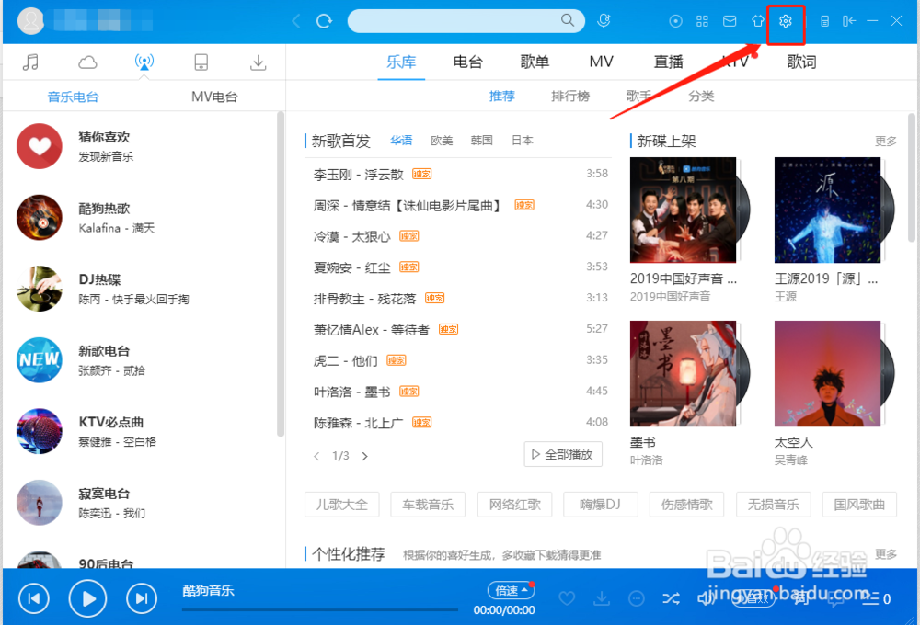Viewport: 920px width, 625px height.
Task: Select song 李玉刚 - 浮云散
Action: pyautogui.click(x=359, y=174)
